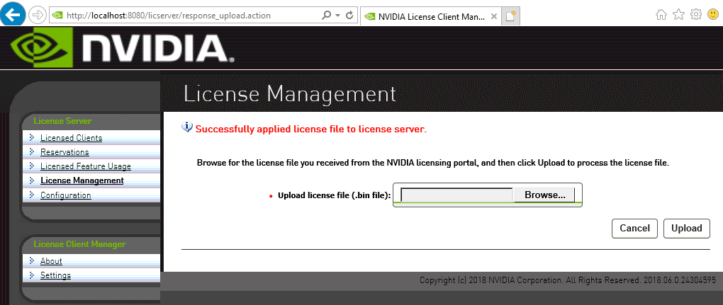Open the Licensed Clients link
This screenshot has width=723, height=305.
coord(71,138)
